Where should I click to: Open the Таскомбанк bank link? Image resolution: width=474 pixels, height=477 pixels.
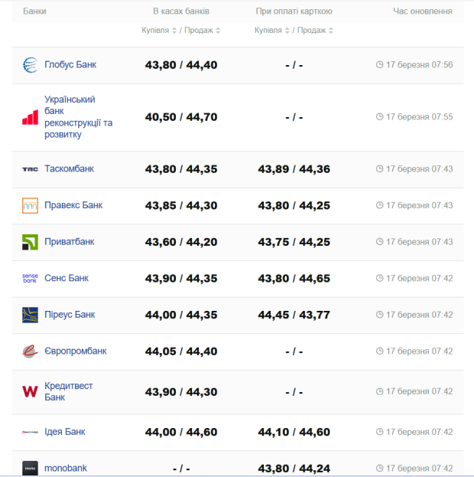70,168
